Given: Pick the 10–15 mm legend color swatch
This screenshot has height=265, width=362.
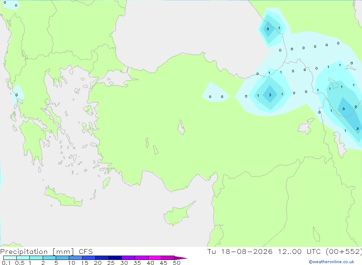Looking at the screenshot, I should coord(76,258).
